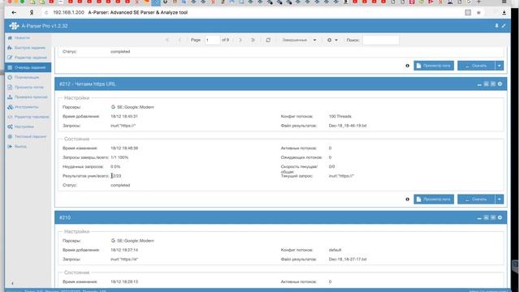The image size is (520, 292).
Task: Click browser downloads icon
Action: click(504, 13)
